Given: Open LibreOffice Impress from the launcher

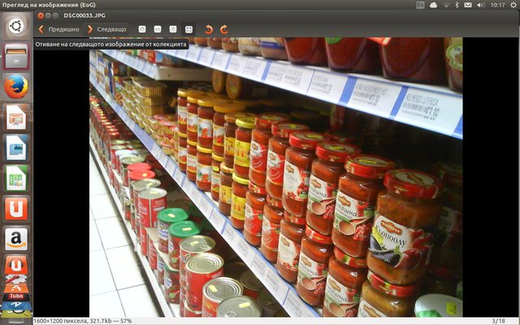Looking at the screenshot, I should 16,117.
